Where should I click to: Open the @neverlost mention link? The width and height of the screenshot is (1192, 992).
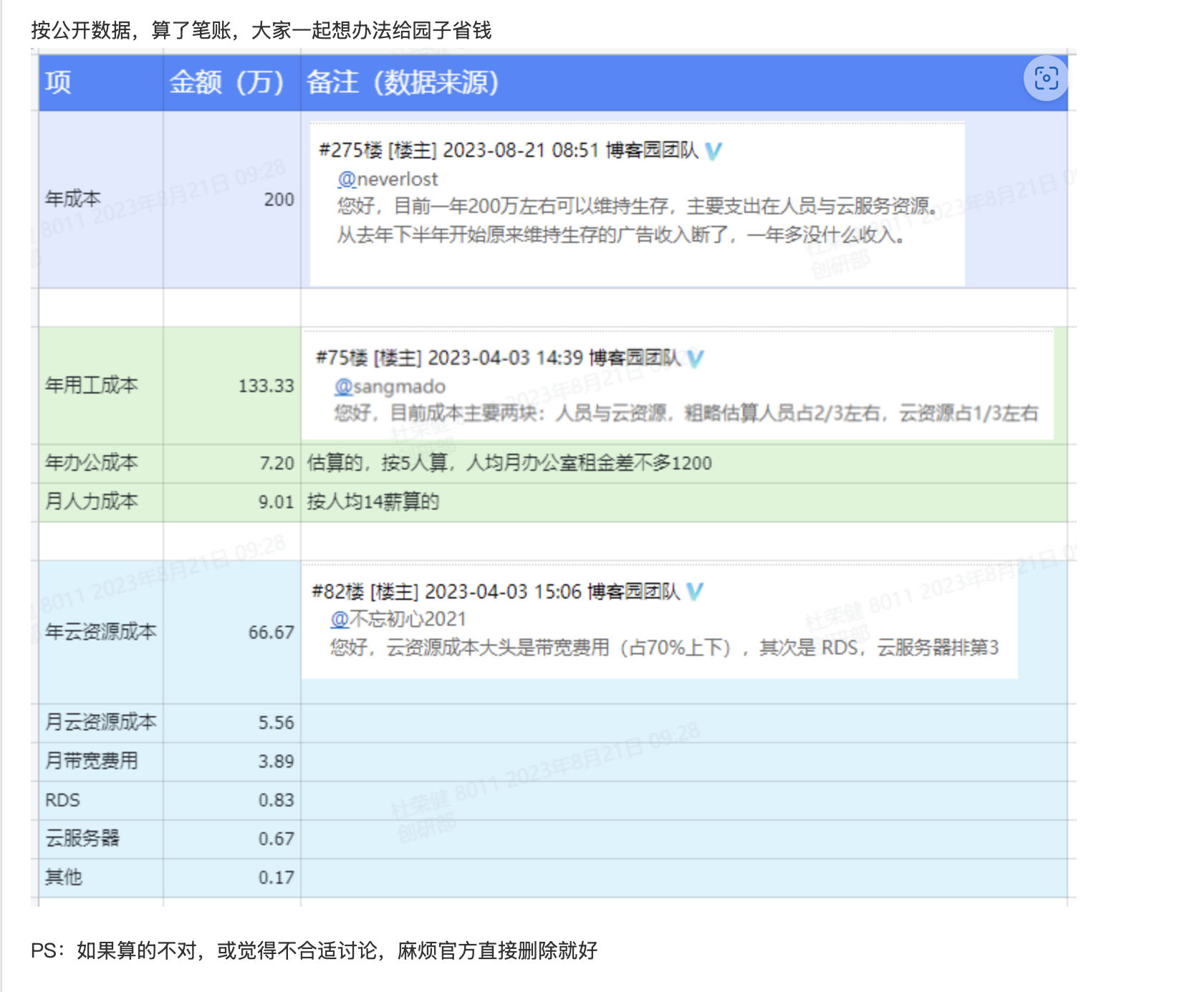[387, 179]
